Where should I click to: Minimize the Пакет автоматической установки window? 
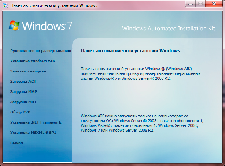coord(191,4)
